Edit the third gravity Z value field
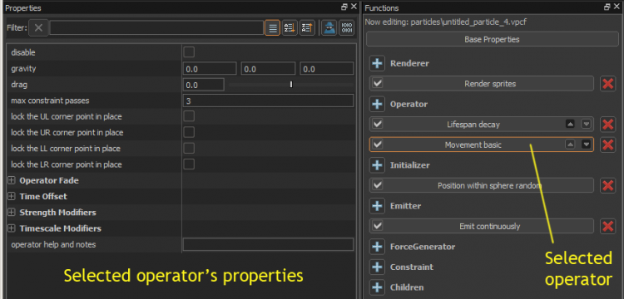 [327, 69]
